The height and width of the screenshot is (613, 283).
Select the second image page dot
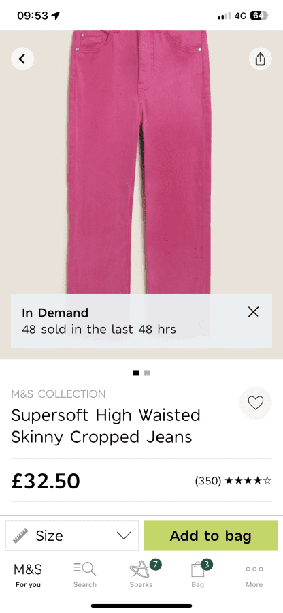(147, 373)
